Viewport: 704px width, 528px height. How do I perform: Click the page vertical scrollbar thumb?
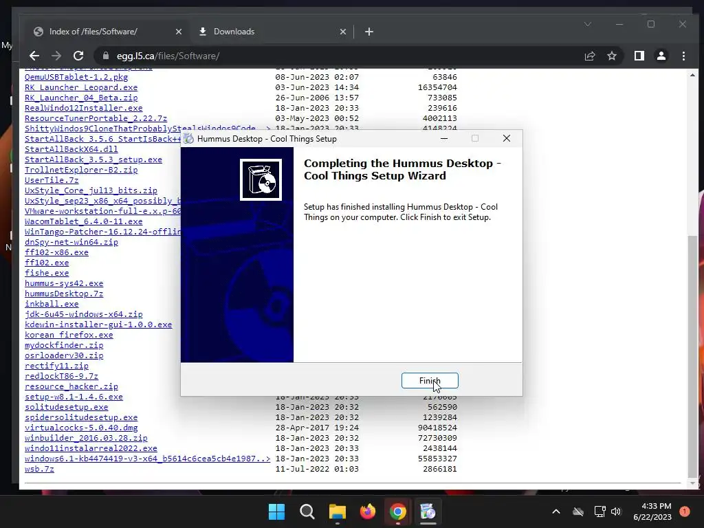click(x=692, y=357)
